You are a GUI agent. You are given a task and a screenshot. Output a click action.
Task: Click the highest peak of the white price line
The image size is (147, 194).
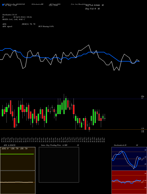[x=88, y=45]
